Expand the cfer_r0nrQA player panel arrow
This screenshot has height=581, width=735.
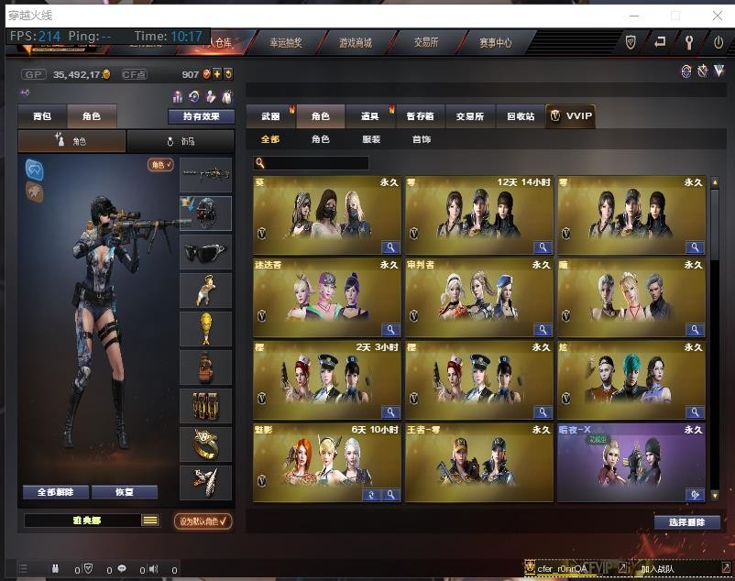coord(622,567)
